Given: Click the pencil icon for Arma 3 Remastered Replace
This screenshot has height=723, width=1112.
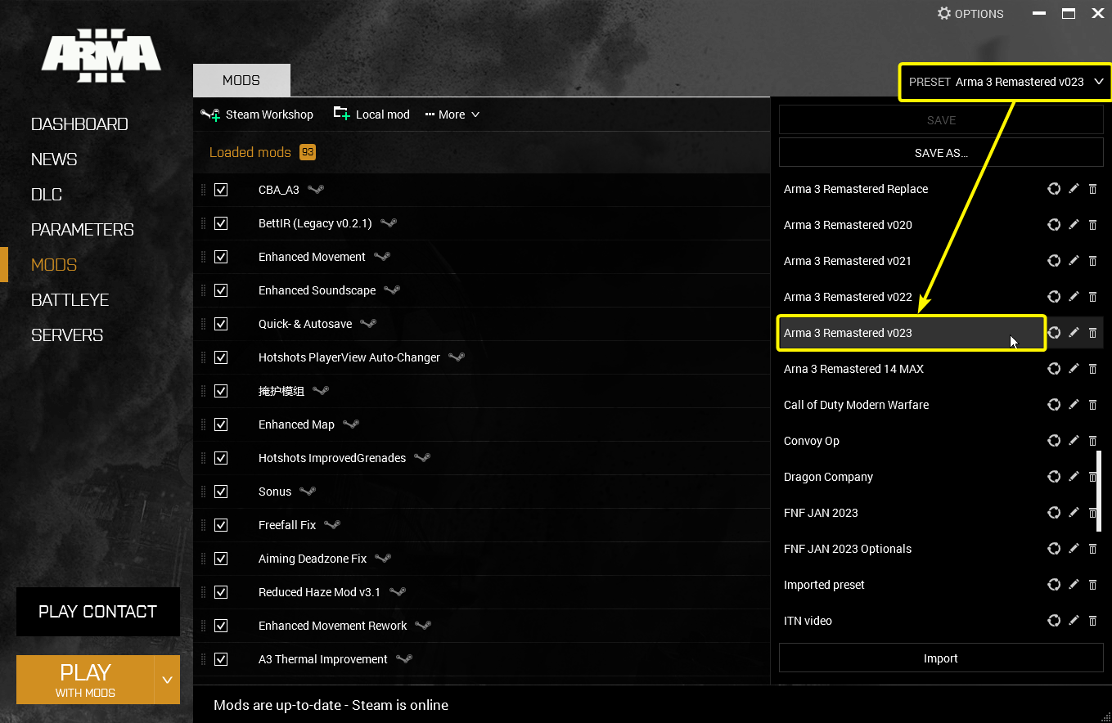Looking at the screenshot, I should [1074, 189].
